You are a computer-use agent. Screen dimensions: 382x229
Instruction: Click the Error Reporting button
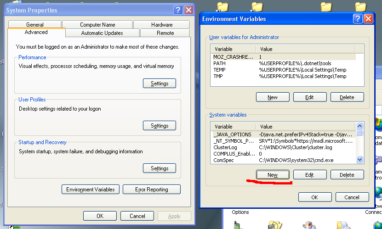click(152, 190)
